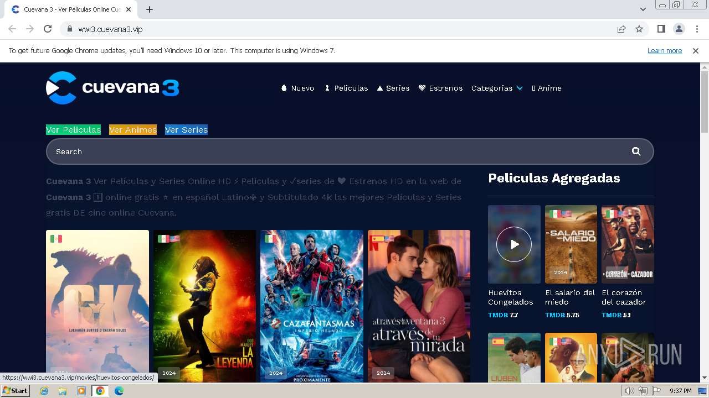Viewport: 709px width, 398px height.
Task: Open Chrome three-dot menu
Action: [696, 29]
